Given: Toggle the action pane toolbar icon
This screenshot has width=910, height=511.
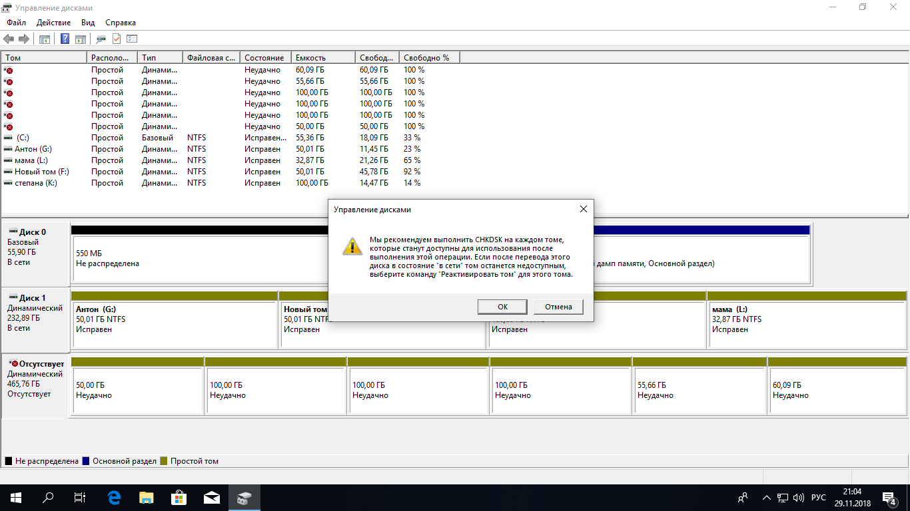Looking at the screenshot, I should [81, 39].
